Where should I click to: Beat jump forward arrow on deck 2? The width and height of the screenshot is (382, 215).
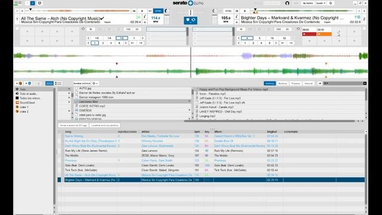pyautogui.click(x=291, y=43)
